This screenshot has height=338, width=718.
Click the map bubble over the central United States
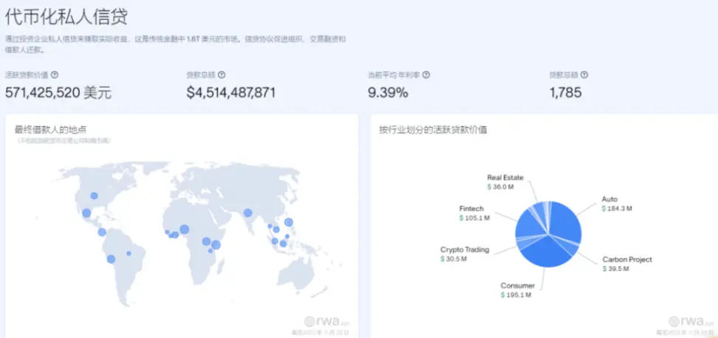tap(94, 196)
